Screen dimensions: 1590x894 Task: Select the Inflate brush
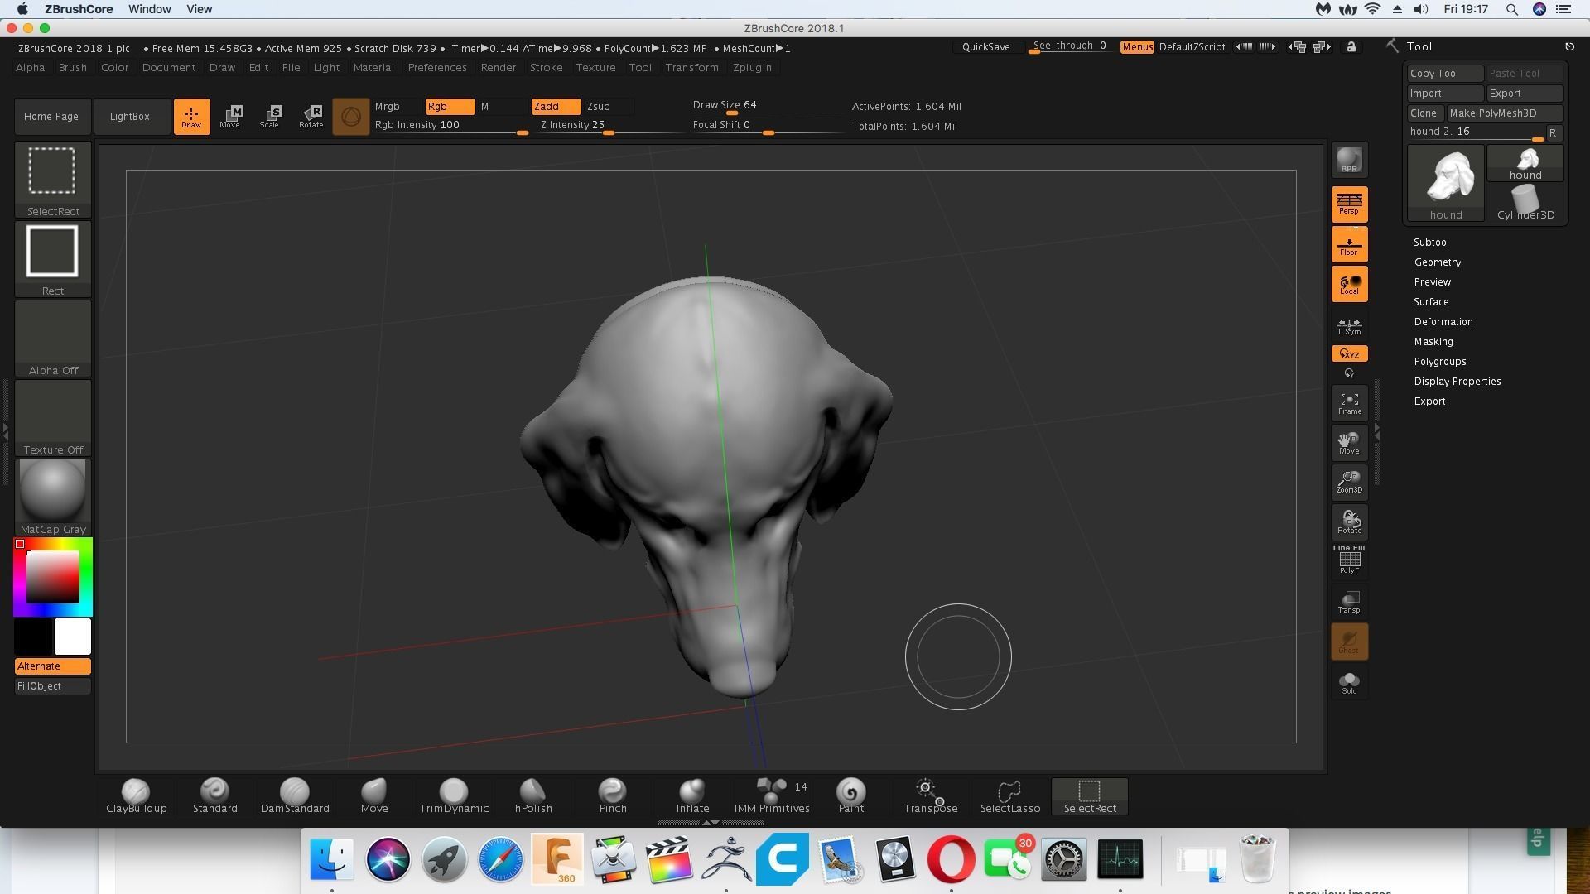(x=692, y=795)
